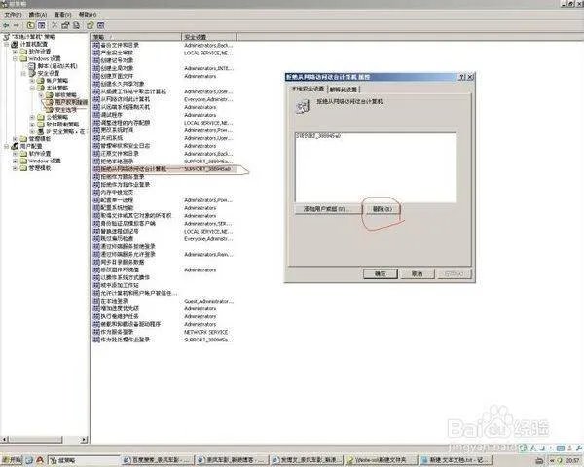
Task: Open the Windows 开始 Start button
Action: [16, 456]
